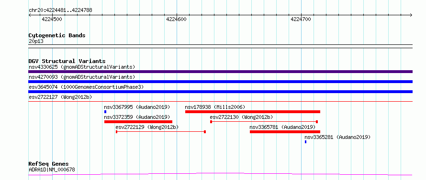Click the DGV Structural Variants track title

pos(67,61)
